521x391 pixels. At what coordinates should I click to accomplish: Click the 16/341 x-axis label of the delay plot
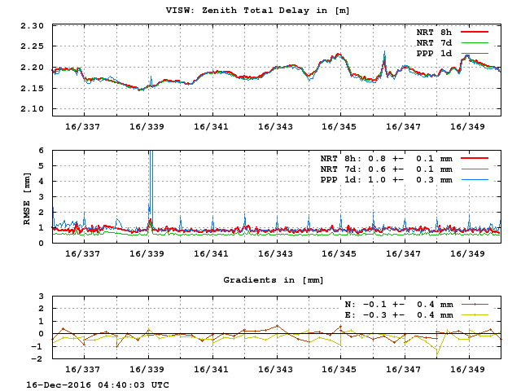click(211, 127)
